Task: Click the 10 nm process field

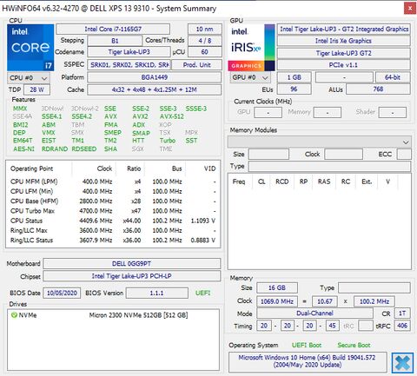Action: pyautogui.click(x=205, y=30)
